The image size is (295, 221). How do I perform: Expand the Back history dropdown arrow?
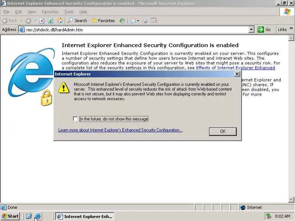[21, 21]
